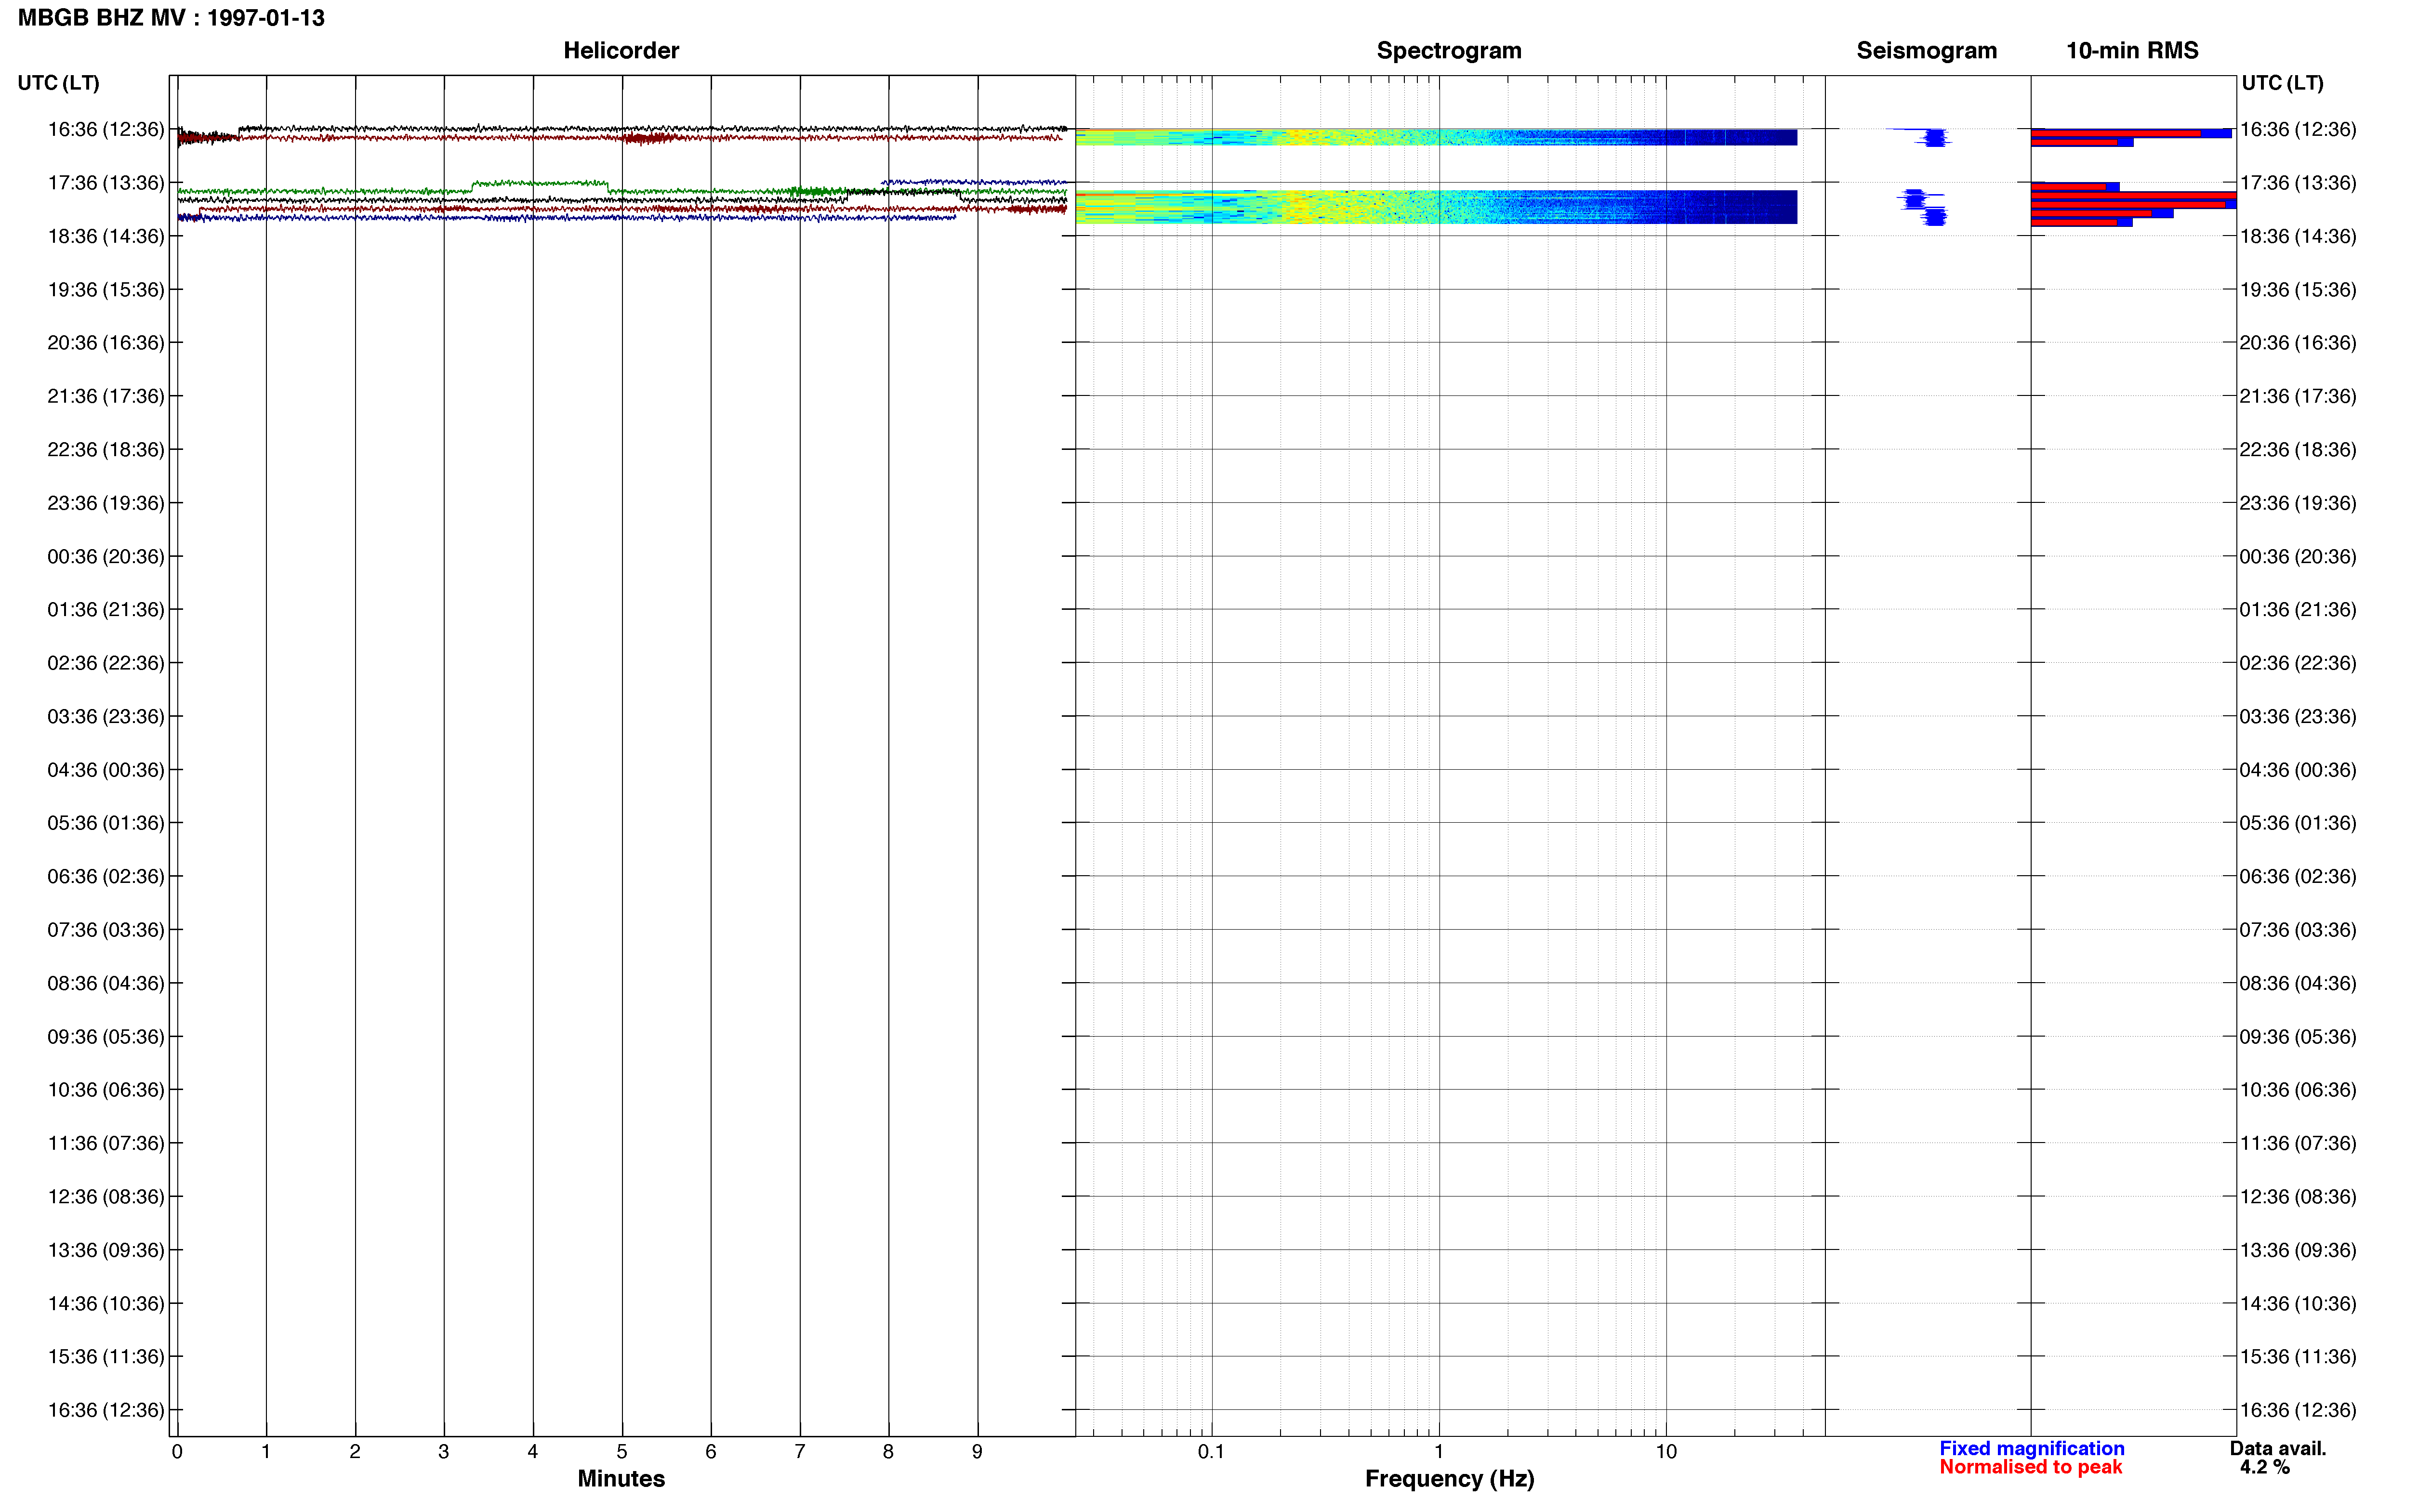This screenshot has height=1512, width=2418.
Task: Click the left '17:36 (13:36)' time label
Action: point(106,183)
